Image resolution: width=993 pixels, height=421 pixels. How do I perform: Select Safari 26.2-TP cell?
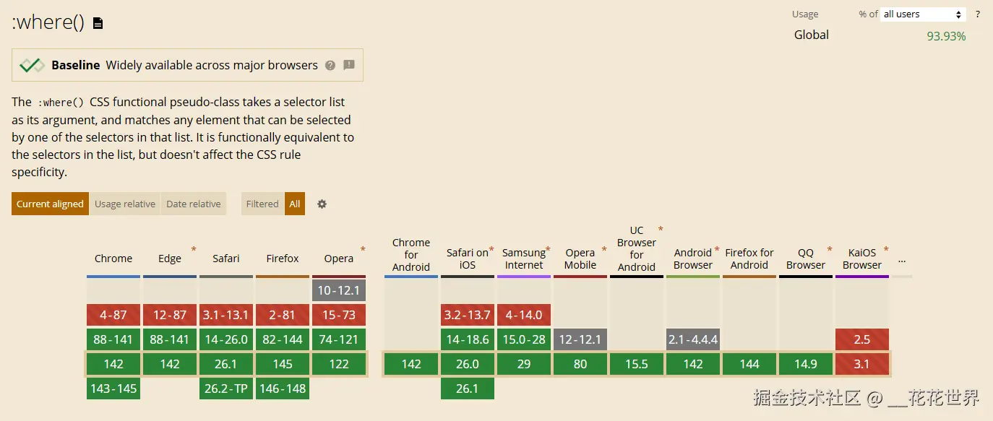click(x=226, y=389)
